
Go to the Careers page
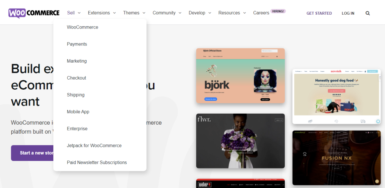pyautogui.click(x=261, y=13)
